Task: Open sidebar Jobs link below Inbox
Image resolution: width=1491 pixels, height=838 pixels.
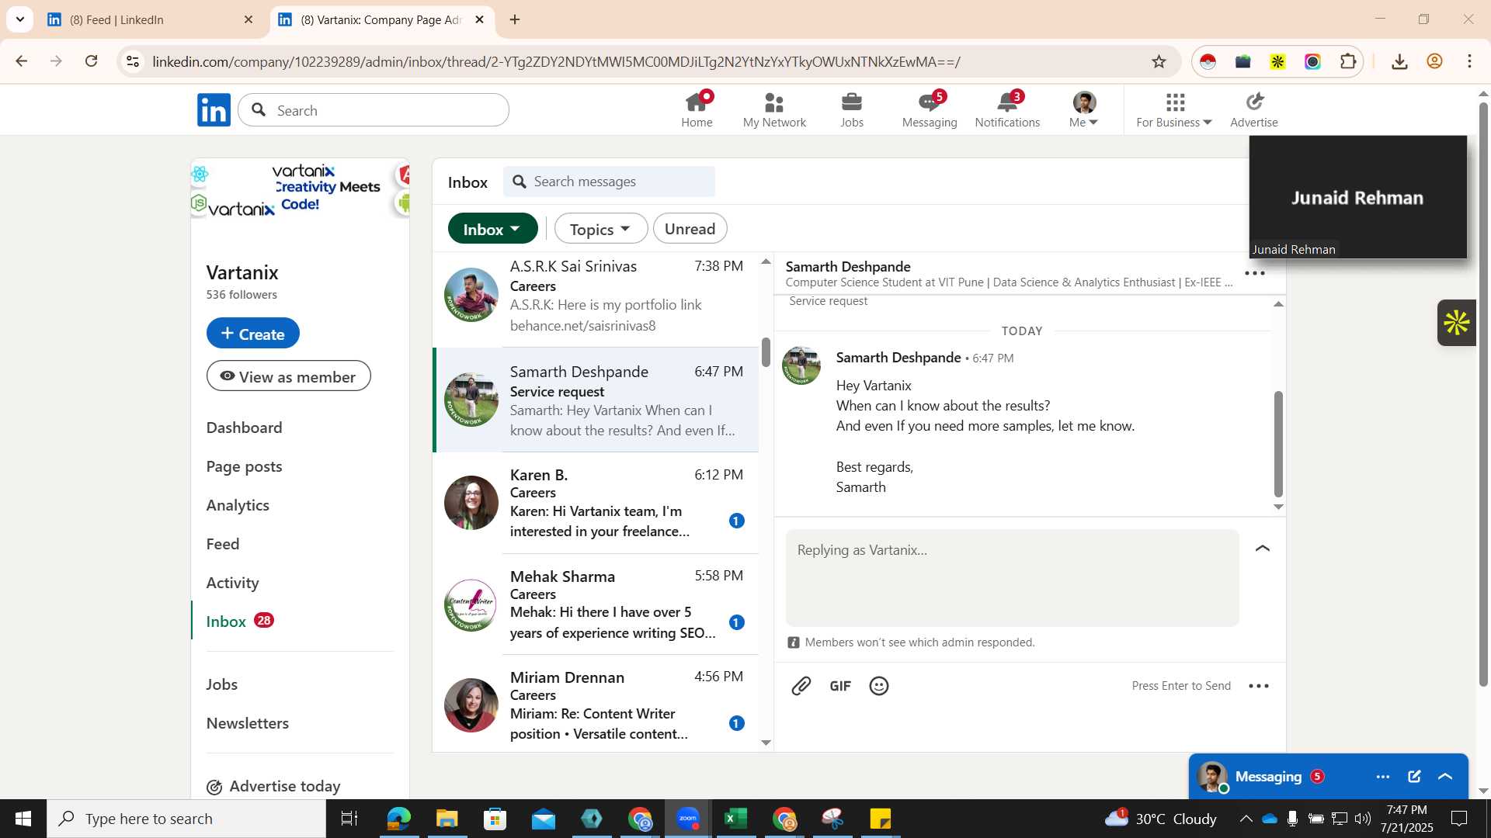Action: [x=222, y=684]
